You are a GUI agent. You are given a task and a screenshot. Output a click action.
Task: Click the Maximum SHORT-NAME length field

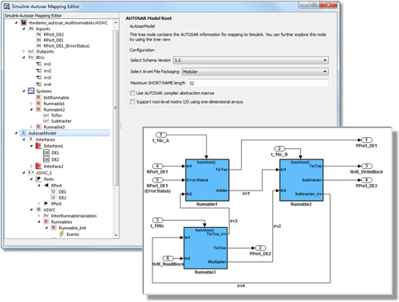coord(258,83)
